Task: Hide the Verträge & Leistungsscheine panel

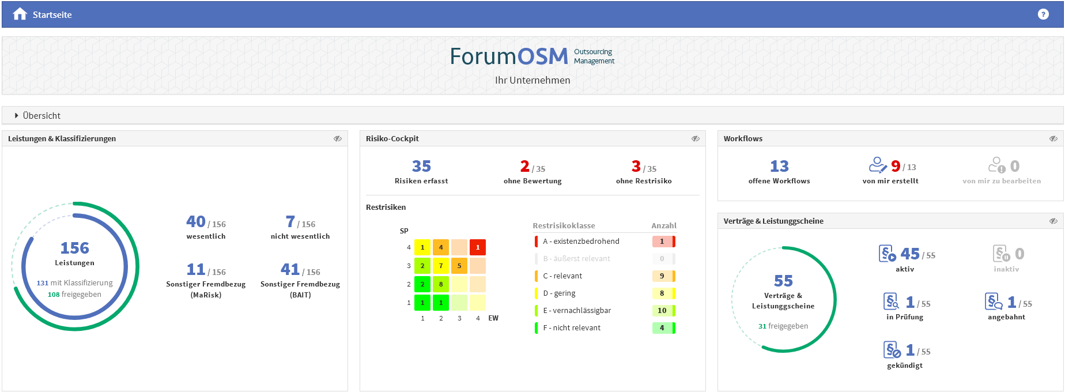Action: (1053, 221)
